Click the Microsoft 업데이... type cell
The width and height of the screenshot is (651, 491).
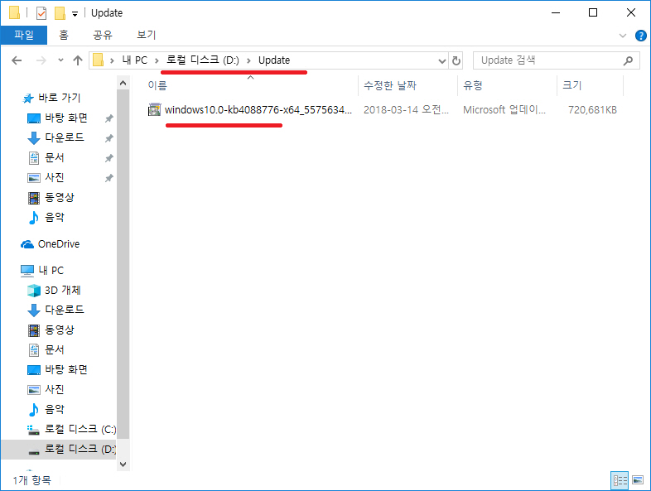click(x=504, y=110)
